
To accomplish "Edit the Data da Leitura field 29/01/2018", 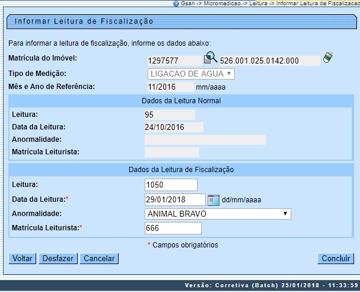I will [x=175, y=199].
